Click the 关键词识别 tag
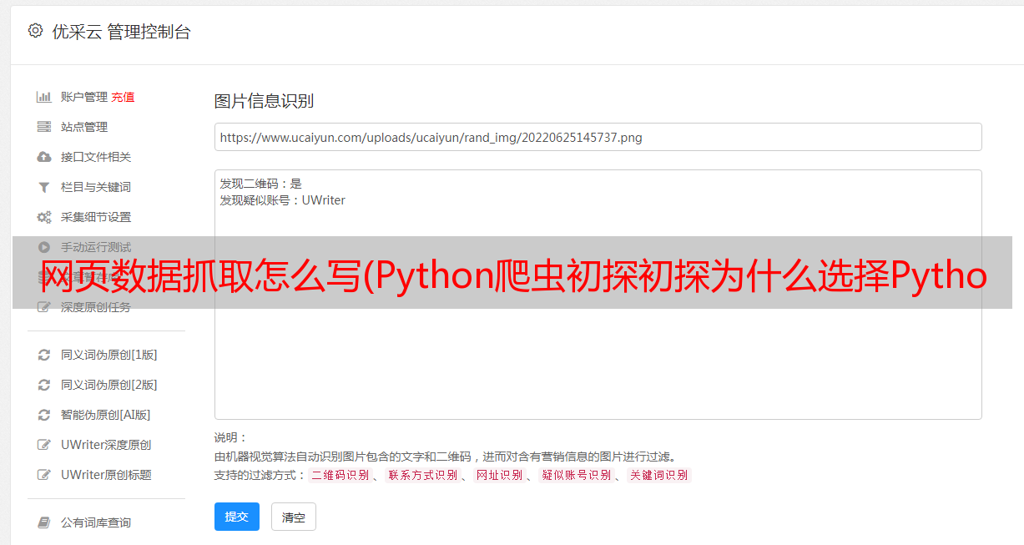 (659, 475)
